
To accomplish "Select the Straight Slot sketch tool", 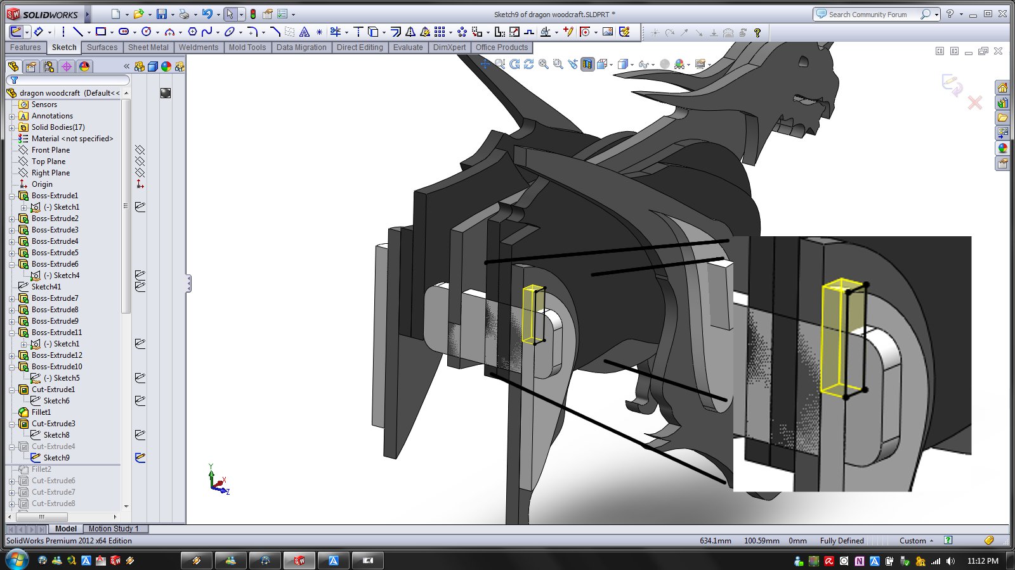I will point(124,32).
